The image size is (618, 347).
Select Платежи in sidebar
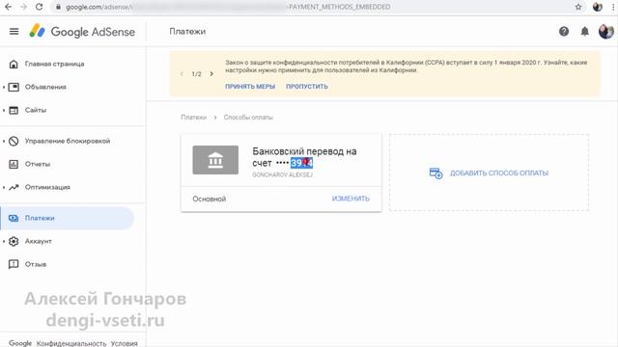pos(67,218)
